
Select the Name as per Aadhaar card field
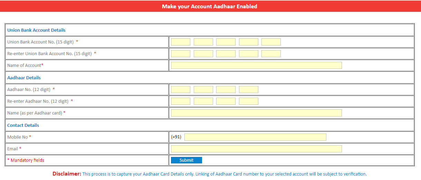(256, 113)
